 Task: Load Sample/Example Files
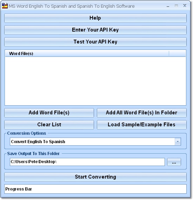(142, 125)
